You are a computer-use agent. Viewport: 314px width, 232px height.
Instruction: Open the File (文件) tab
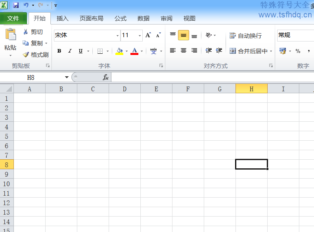[x=13, y=18]
